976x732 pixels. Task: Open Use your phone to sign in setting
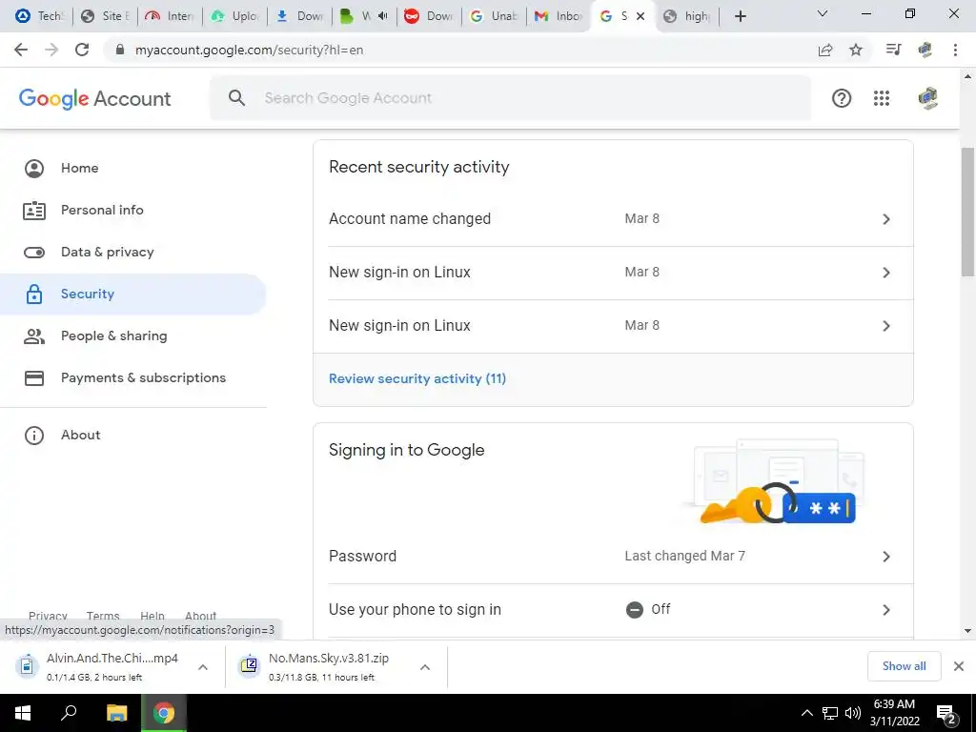point(613,609)
